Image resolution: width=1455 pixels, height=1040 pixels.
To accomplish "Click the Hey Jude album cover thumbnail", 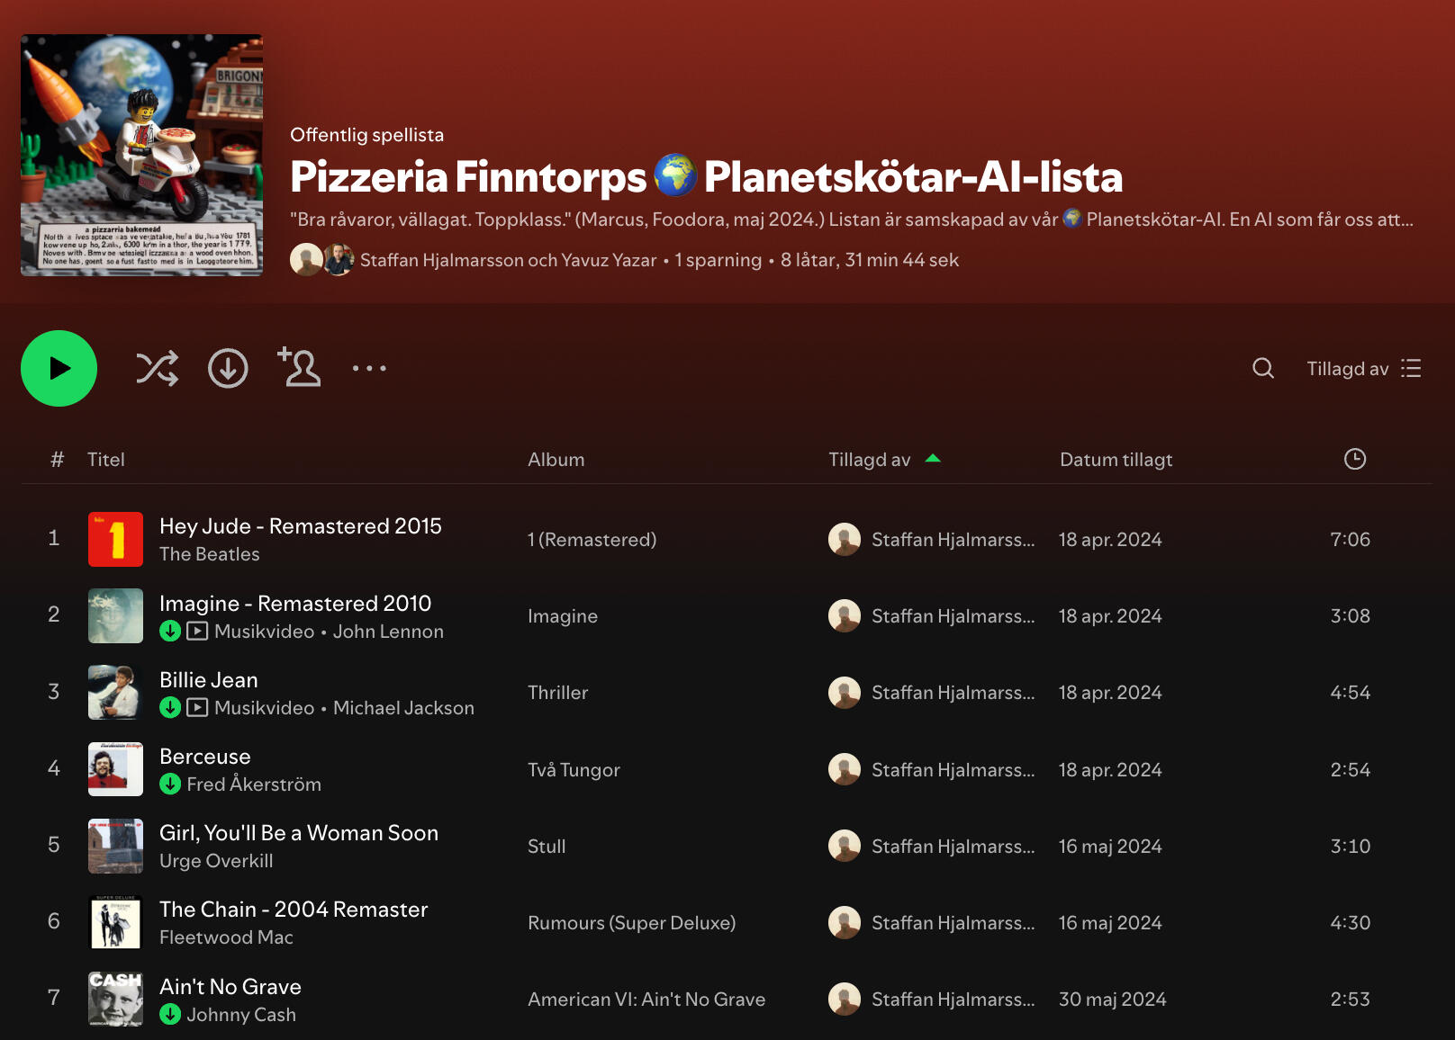I will point(115,539).
